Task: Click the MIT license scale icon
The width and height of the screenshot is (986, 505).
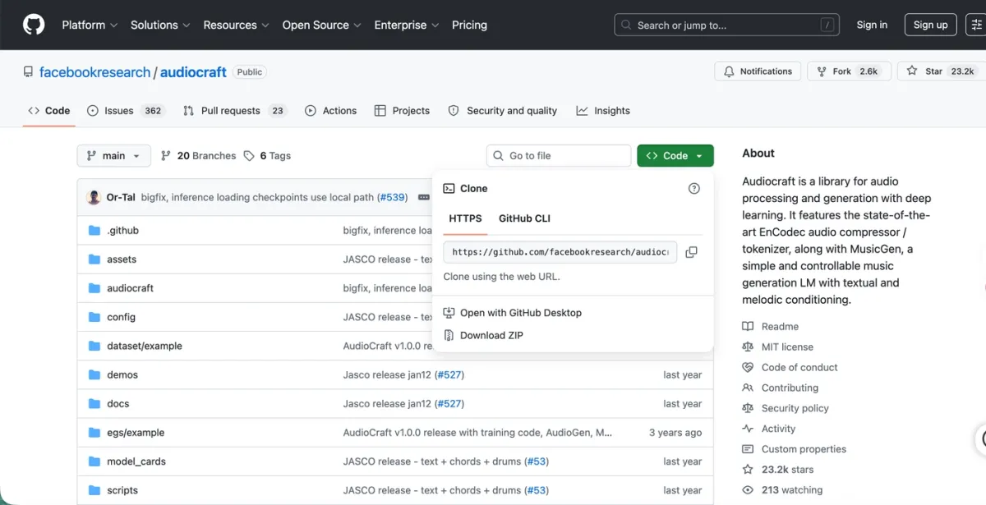Action: (748, 347)
